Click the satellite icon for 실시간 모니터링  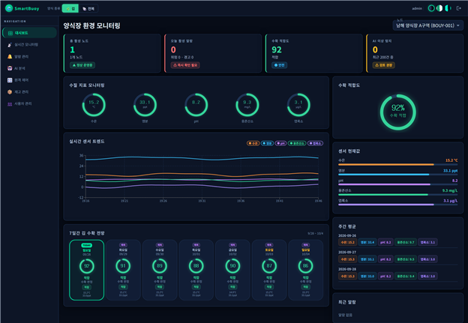(10, 45)
